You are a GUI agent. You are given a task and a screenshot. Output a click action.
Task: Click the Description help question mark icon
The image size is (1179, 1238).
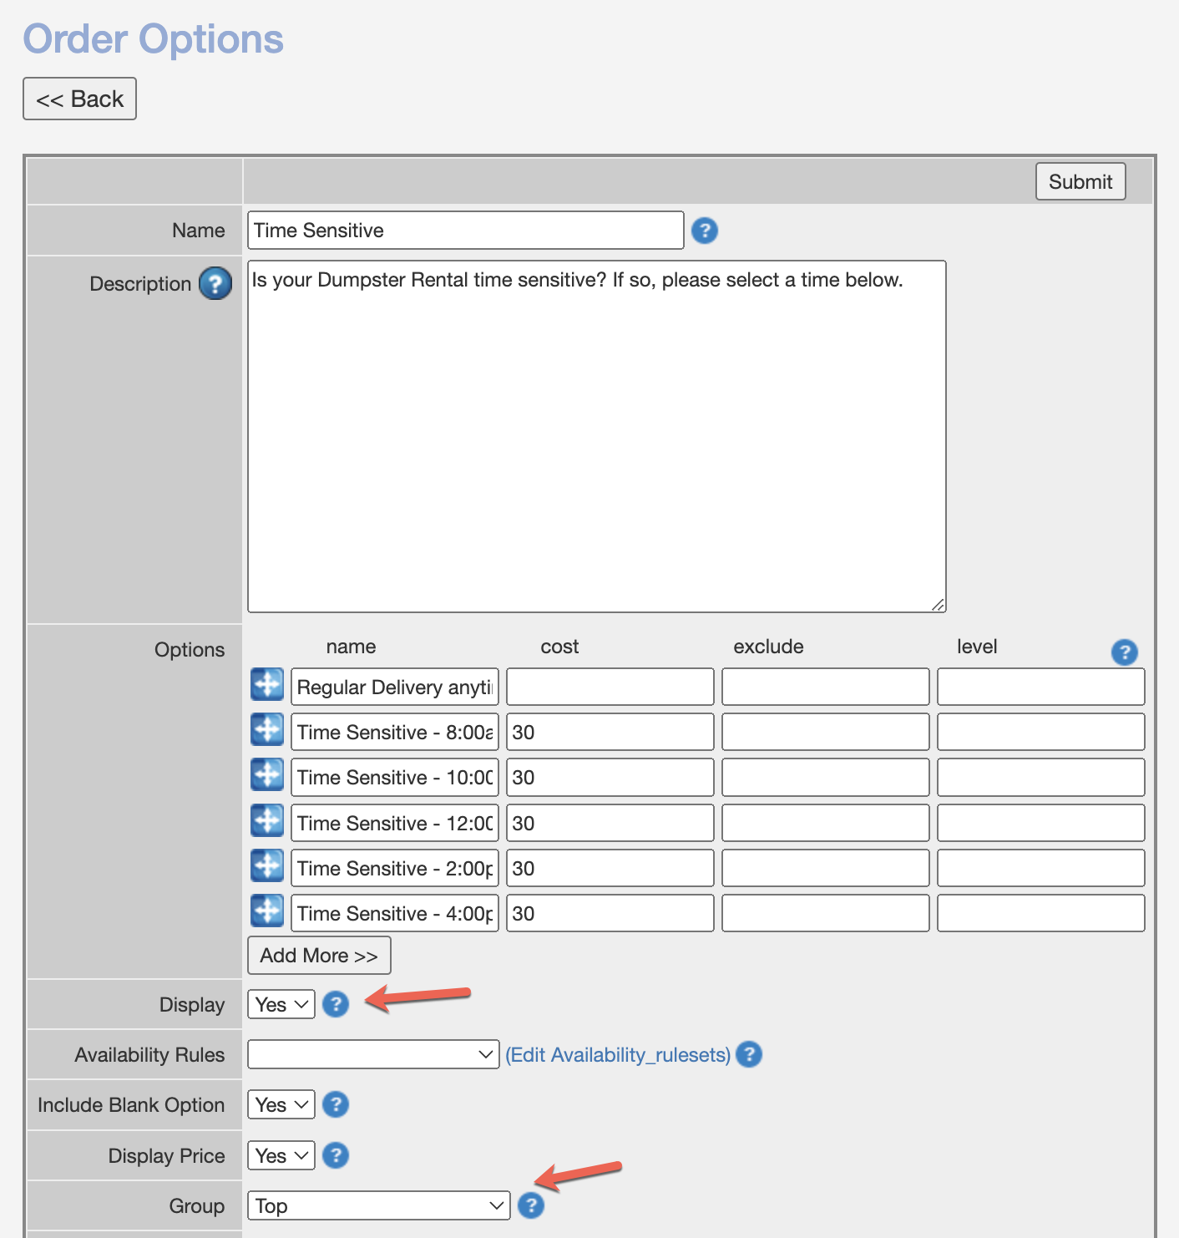[215, 284]
